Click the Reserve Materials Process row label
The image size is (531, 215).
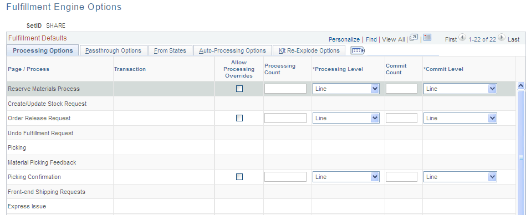tap(44, 89)
